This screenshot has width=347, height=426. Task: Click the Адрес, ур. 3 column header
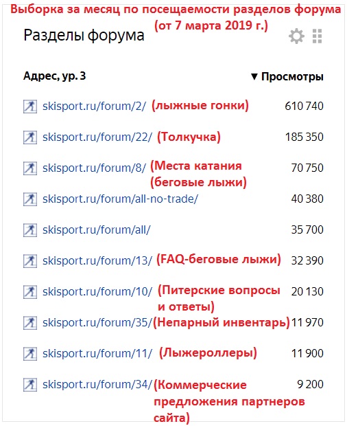click(x=54, y=76)
